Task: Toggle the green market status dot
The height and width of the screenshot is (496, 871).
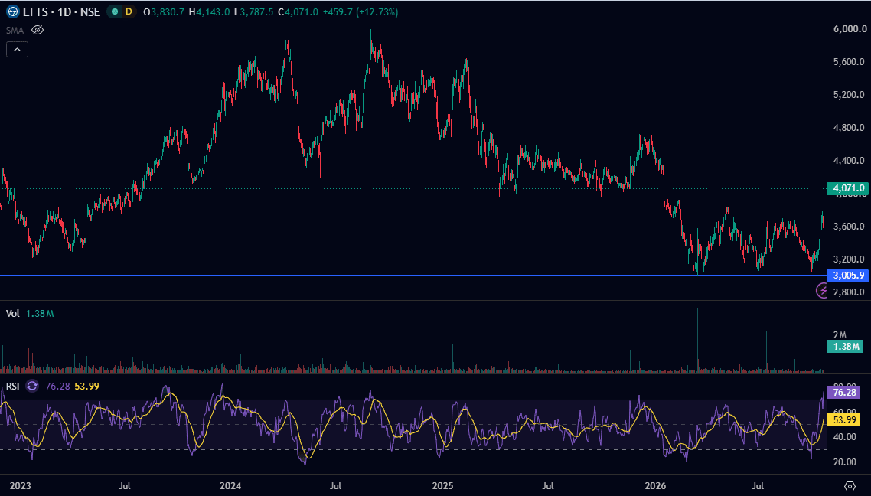Action: (x=115, y=11)
